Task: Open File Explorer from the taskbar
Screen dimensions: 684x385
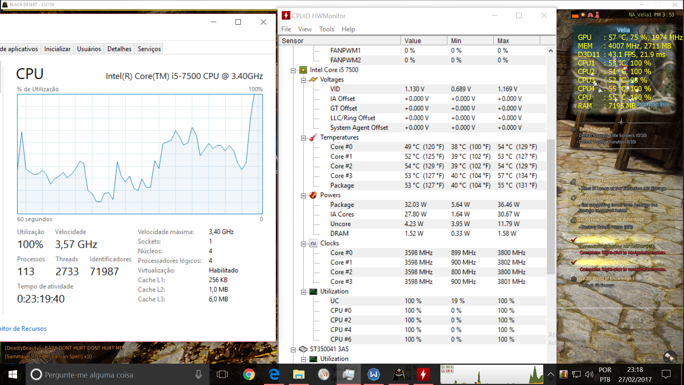Action: click(299, 374)
